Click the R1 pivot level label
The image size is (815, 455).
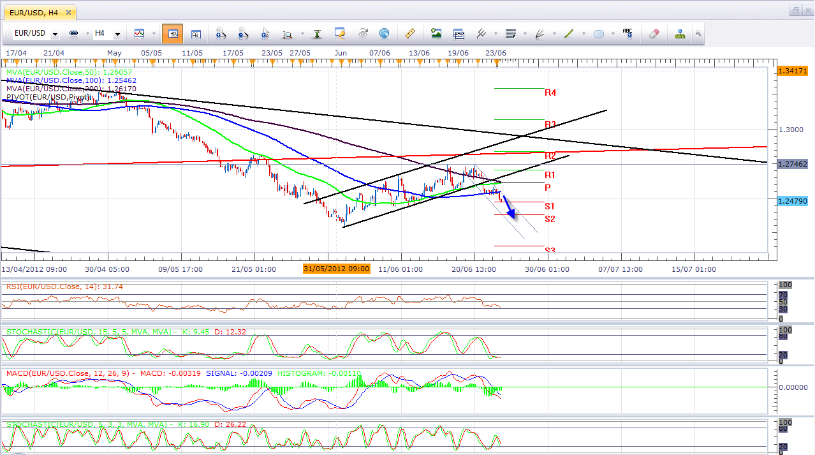coord(550,175)
